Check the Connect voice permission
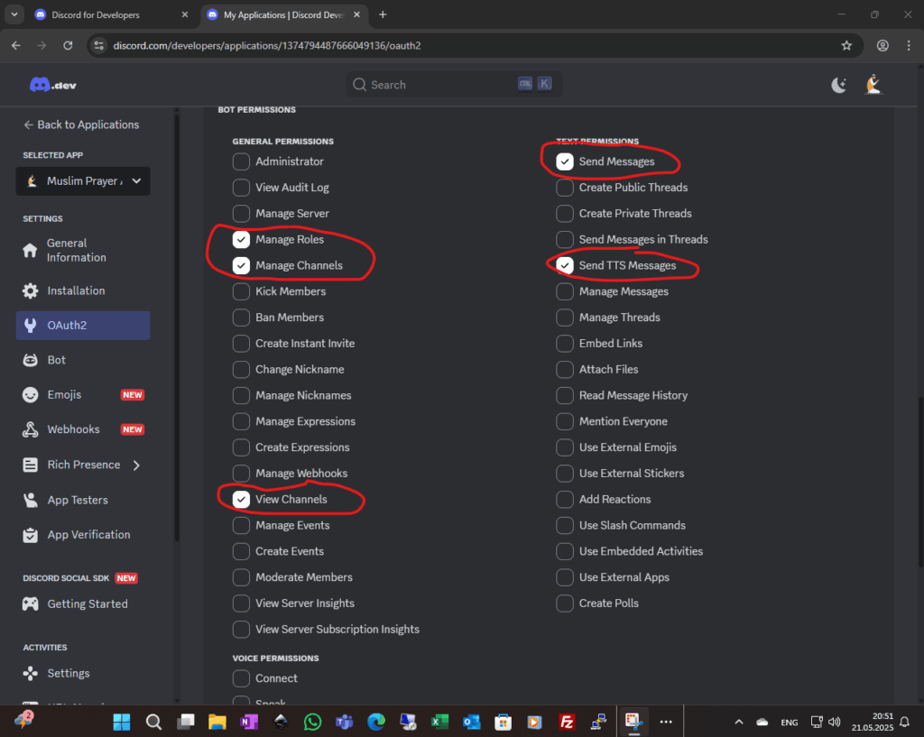The image size is (924, 737). coord(241,678)
